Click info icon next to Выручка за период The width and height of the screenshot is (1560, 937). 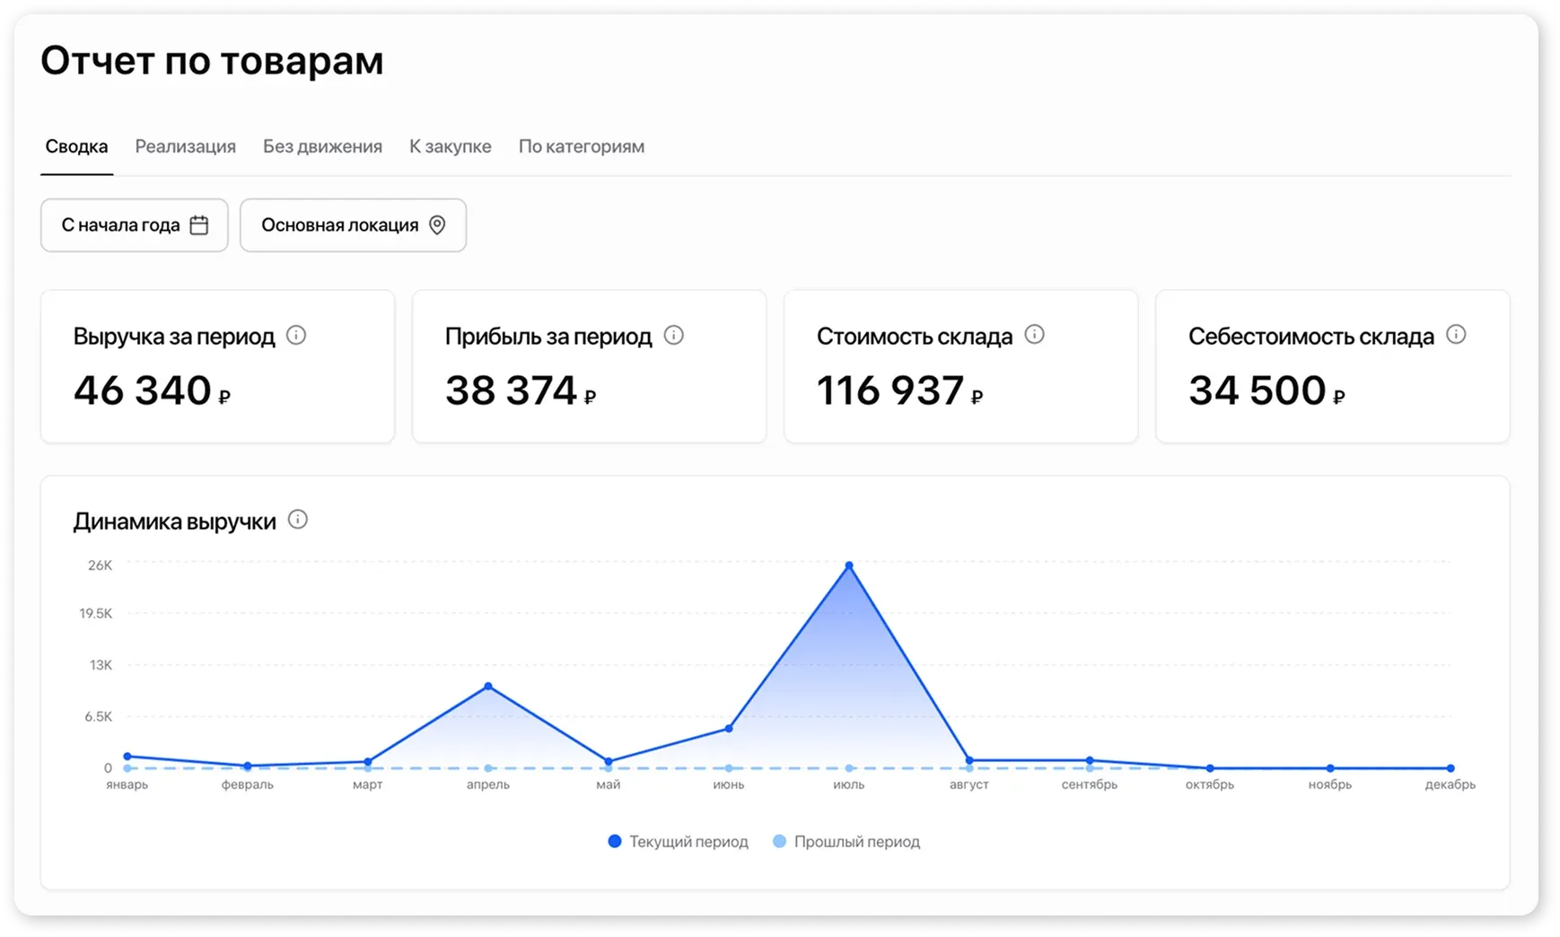[x=296, y=336]
